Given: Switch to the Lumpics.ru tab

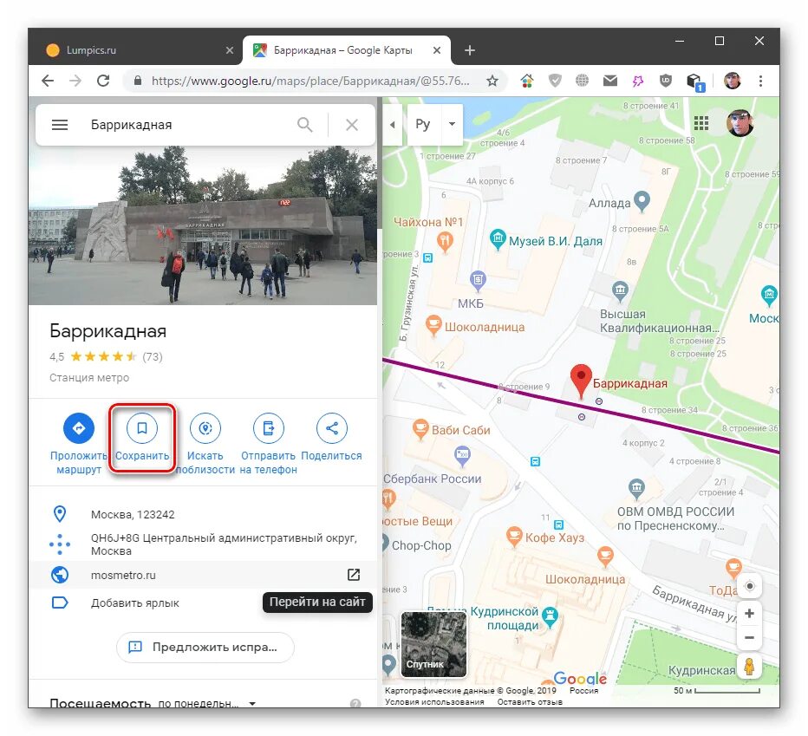Looking at the screenshot, I should click(x=136, y=50).
